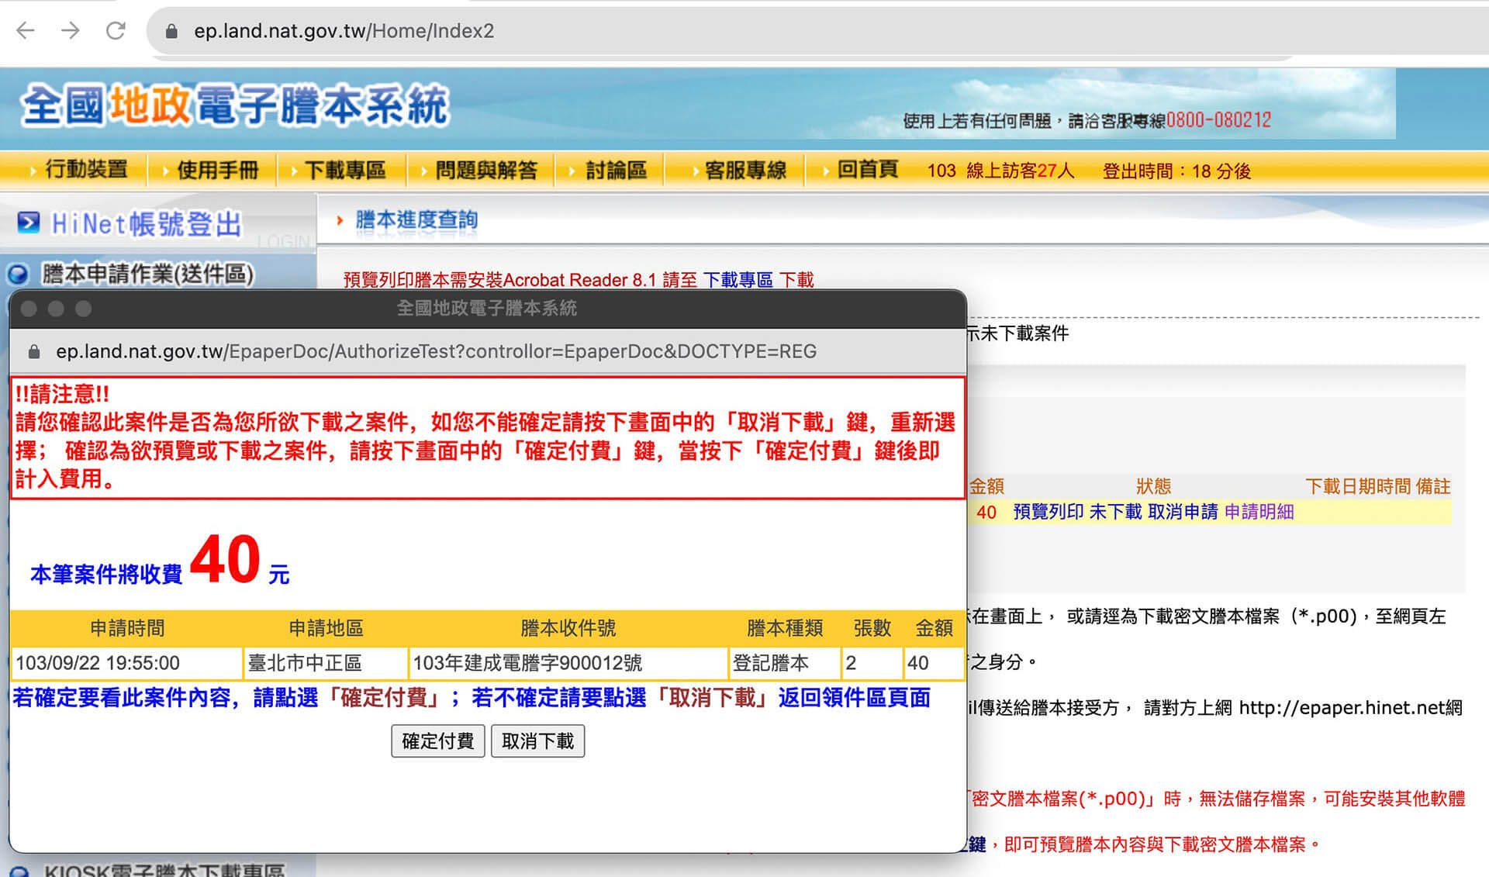
Task: Click HiNet帳號登出 link
Action: pyautogui.click(x=147, y=223)
